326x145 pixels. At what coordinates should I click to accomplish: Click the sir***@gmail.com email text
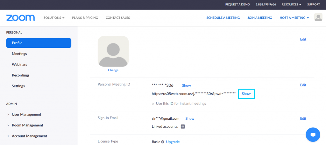click(x=166, y=118)
